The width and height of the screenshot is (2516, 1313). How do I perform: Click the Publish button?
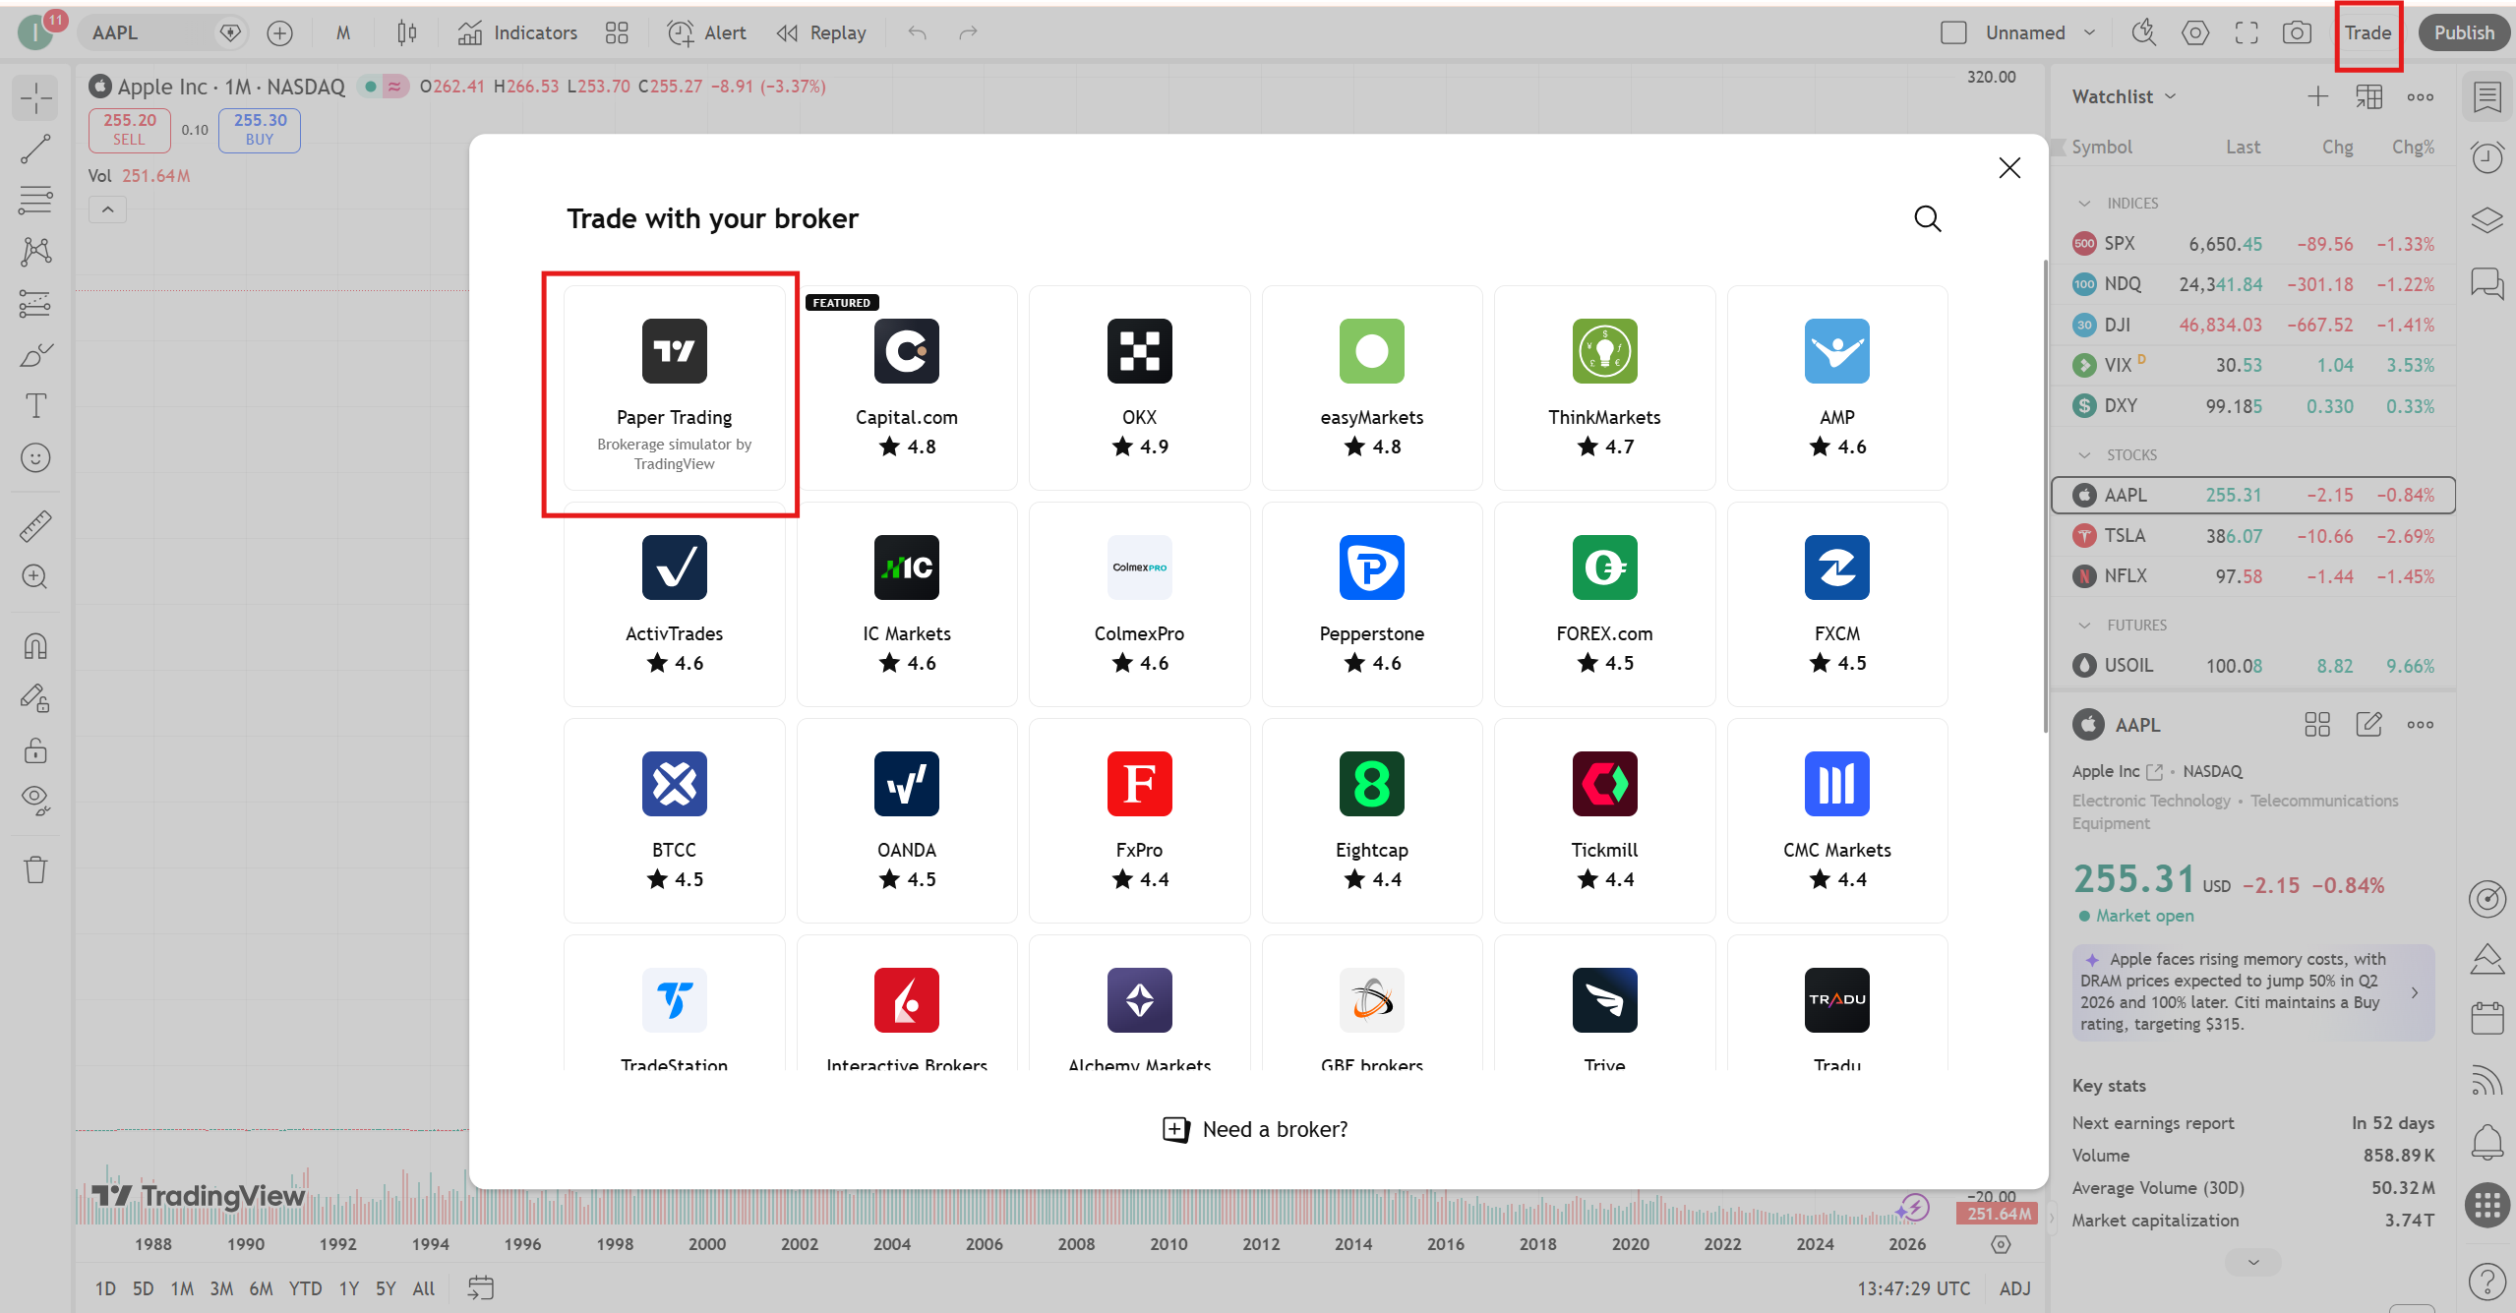[2463, 31]
